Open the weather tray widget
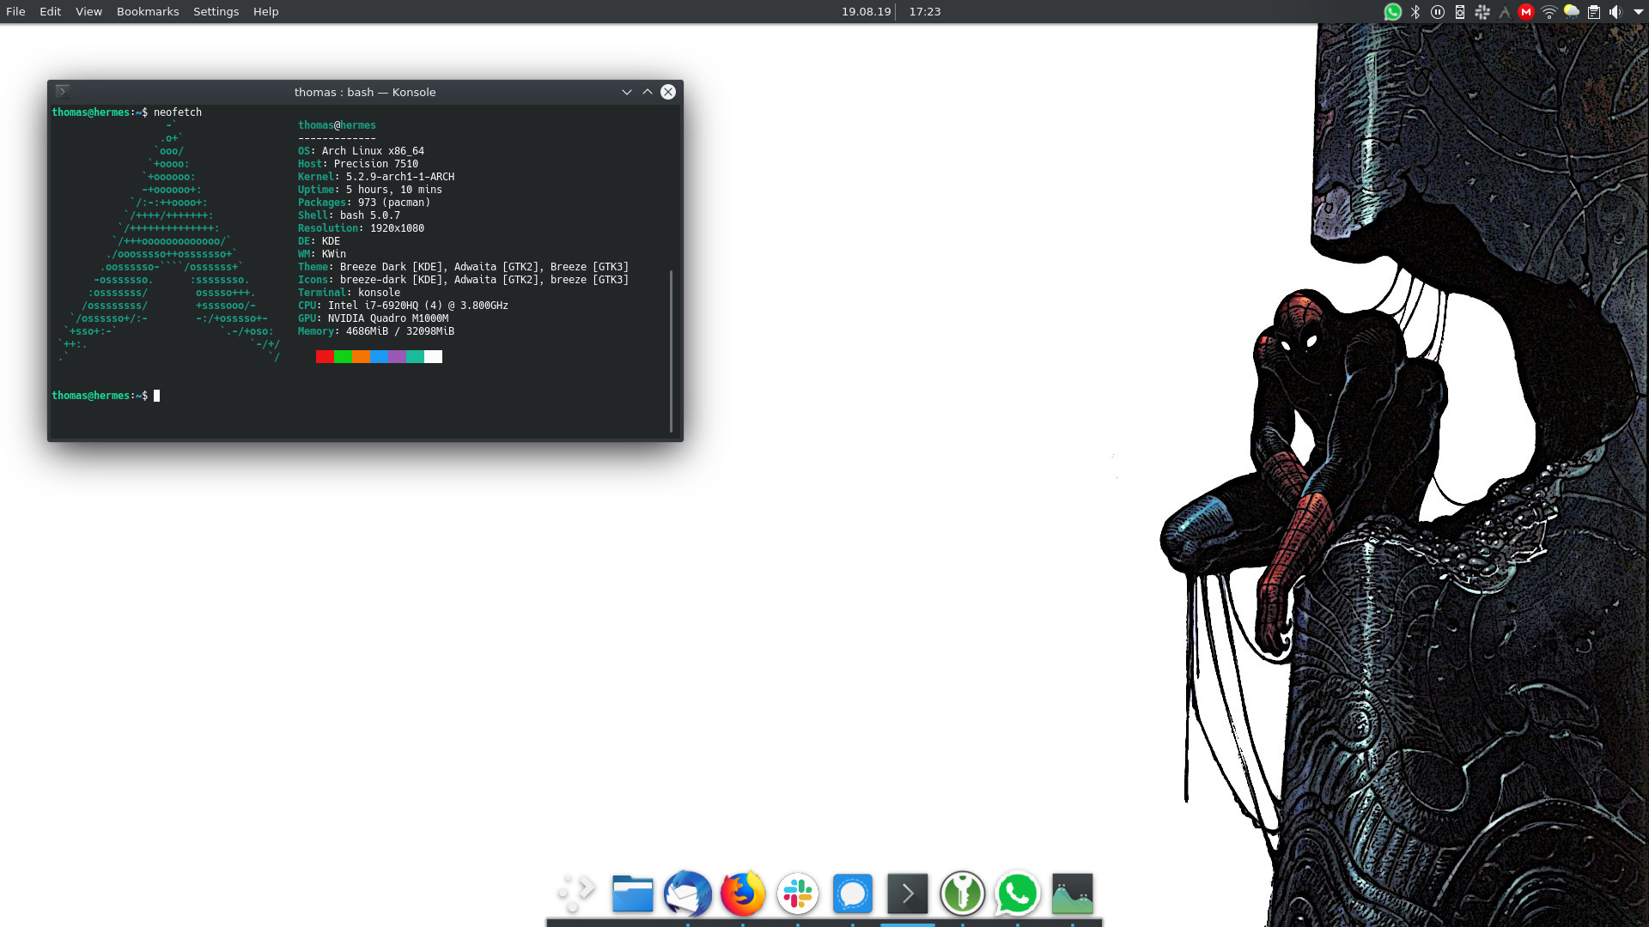The image size is (1649, 927). tap(1572, 12)
